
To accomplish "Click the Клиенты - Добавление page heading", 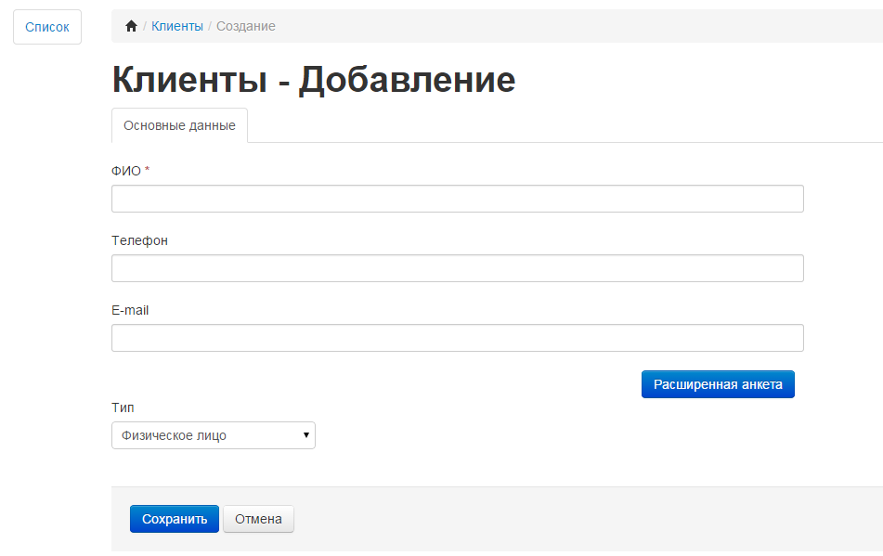I will (x=314, y=80).
